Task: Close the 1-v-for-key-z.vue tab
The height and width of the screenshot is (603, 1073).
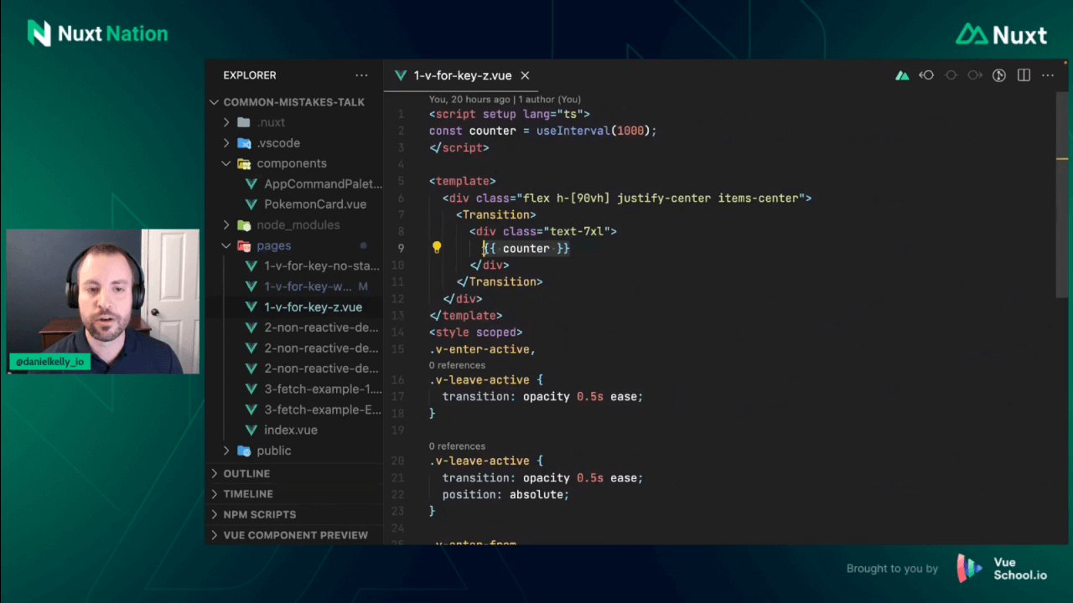Action: [526, 75]
